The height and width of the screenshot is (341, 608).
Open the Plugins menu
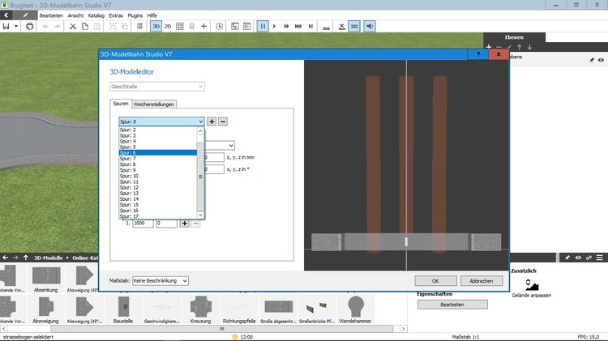point(135,15)
